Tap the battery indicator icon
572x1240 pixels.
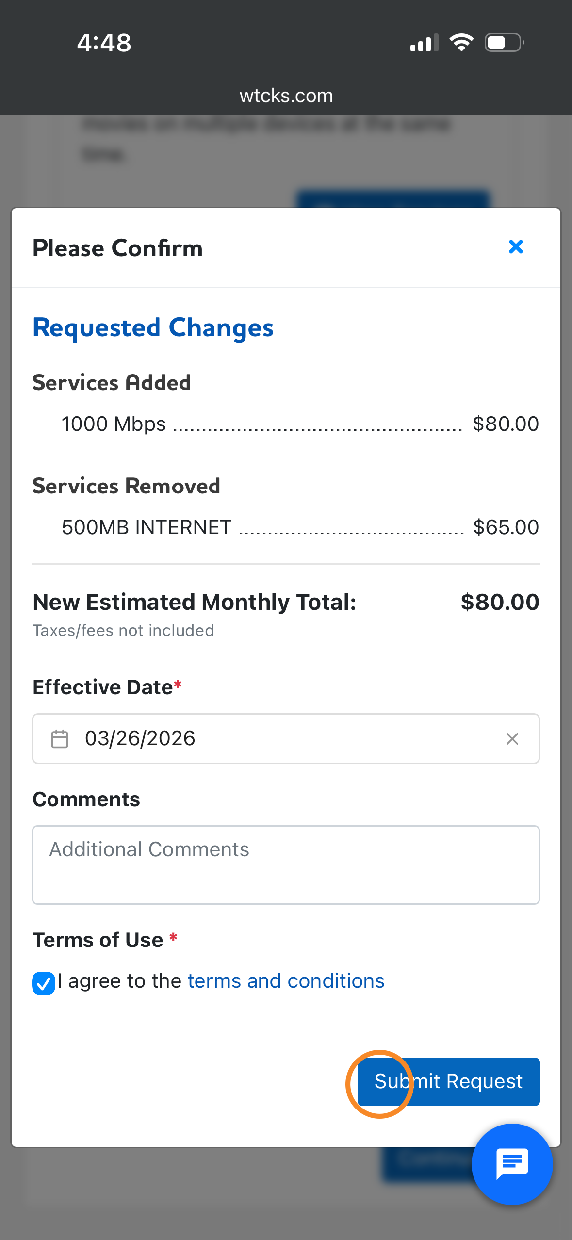[504, 43]
